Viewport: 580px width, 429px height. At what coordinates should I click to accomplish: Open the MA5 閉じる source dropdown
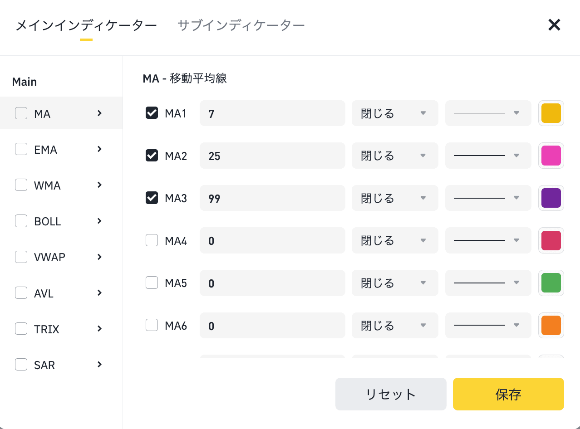click(394, 283)
